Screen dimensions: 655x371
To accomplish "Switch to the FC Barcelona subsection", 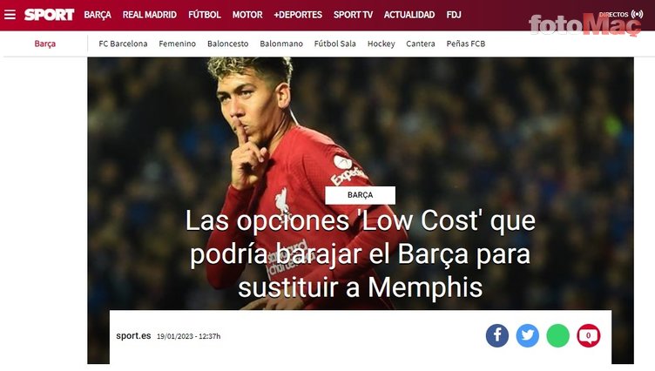I will pos(123,44).
